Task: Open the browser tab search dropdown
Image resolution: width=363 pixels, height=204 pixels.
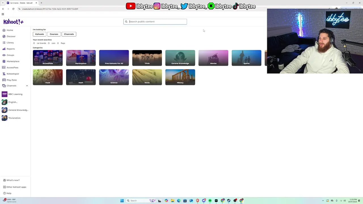Action: (x=3, y=3)
